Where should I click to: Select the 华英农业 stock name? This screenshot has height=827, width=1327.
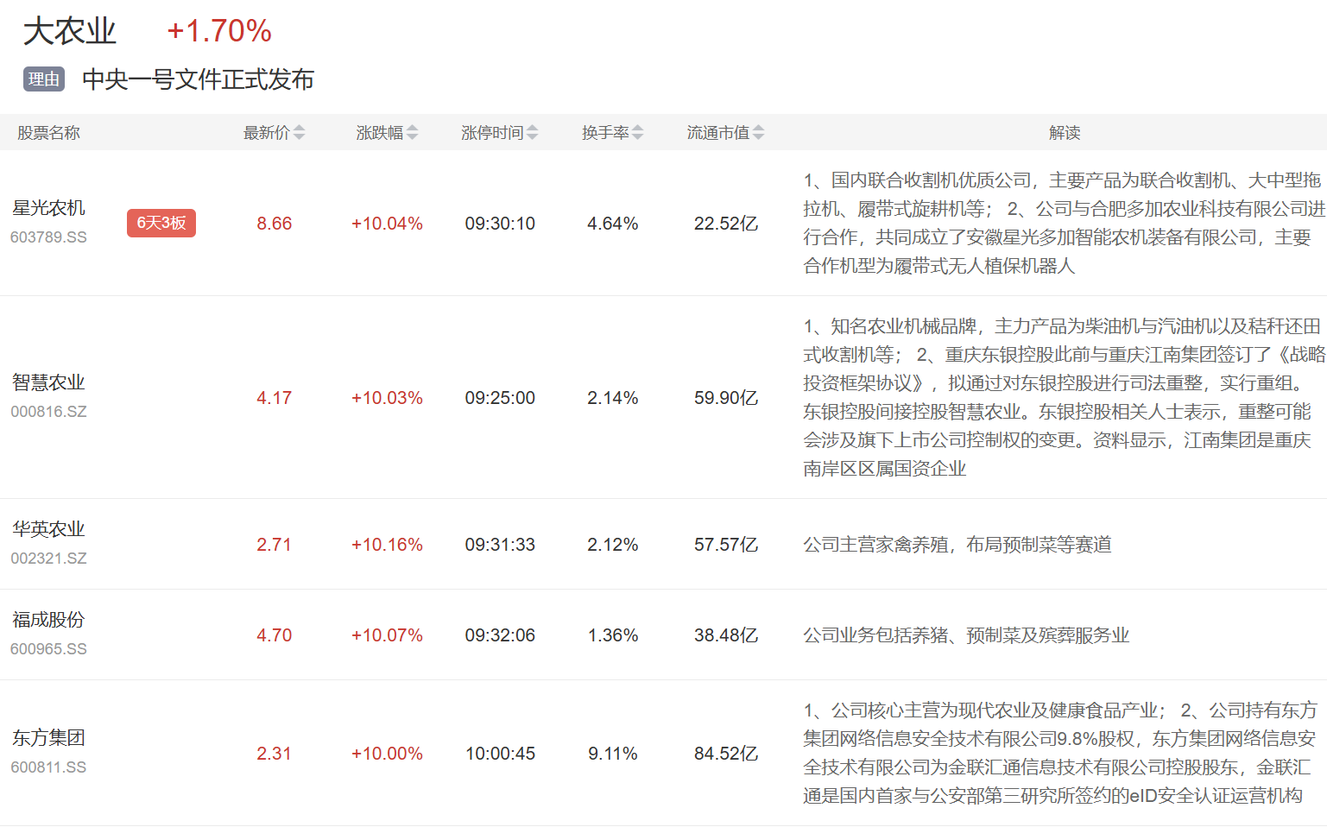48,529
